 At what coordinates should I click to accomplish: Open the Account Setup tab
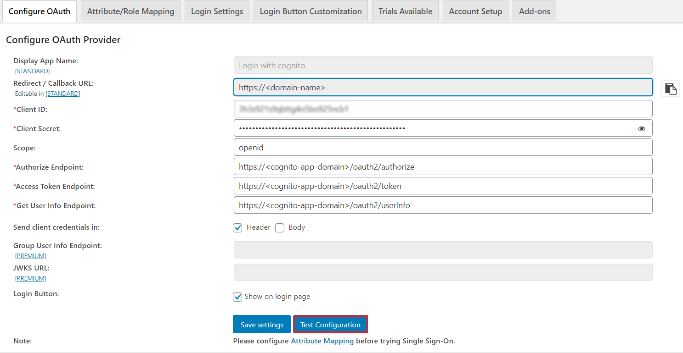[x=475, y=11]
